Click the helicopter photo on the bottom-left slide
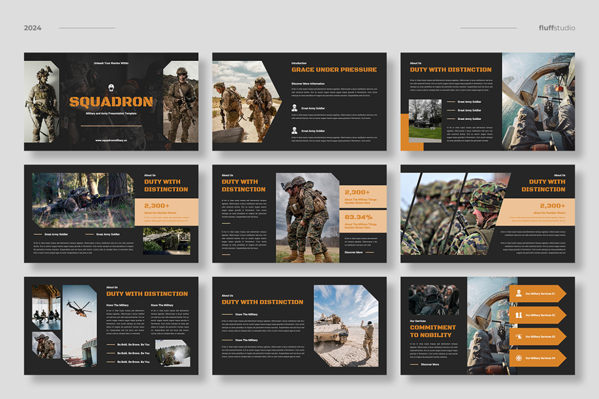Image resolution: width=599 pixels, height=399 pixels. pos(80,309)
